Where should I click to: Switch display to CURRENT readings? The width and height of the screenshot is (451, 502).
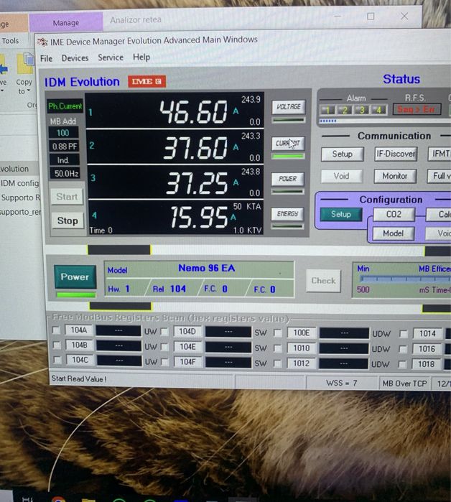(x=288, y=144)
